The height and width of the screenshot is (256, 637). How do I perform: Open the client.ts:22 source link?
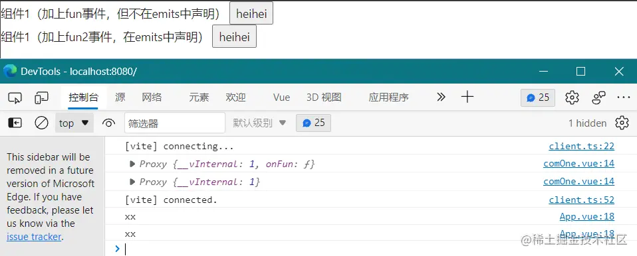pos(581,146)
